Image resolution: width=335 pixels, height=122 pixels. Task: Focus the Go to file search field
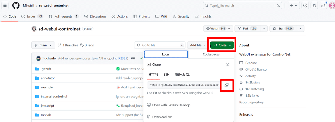[160, 45]
